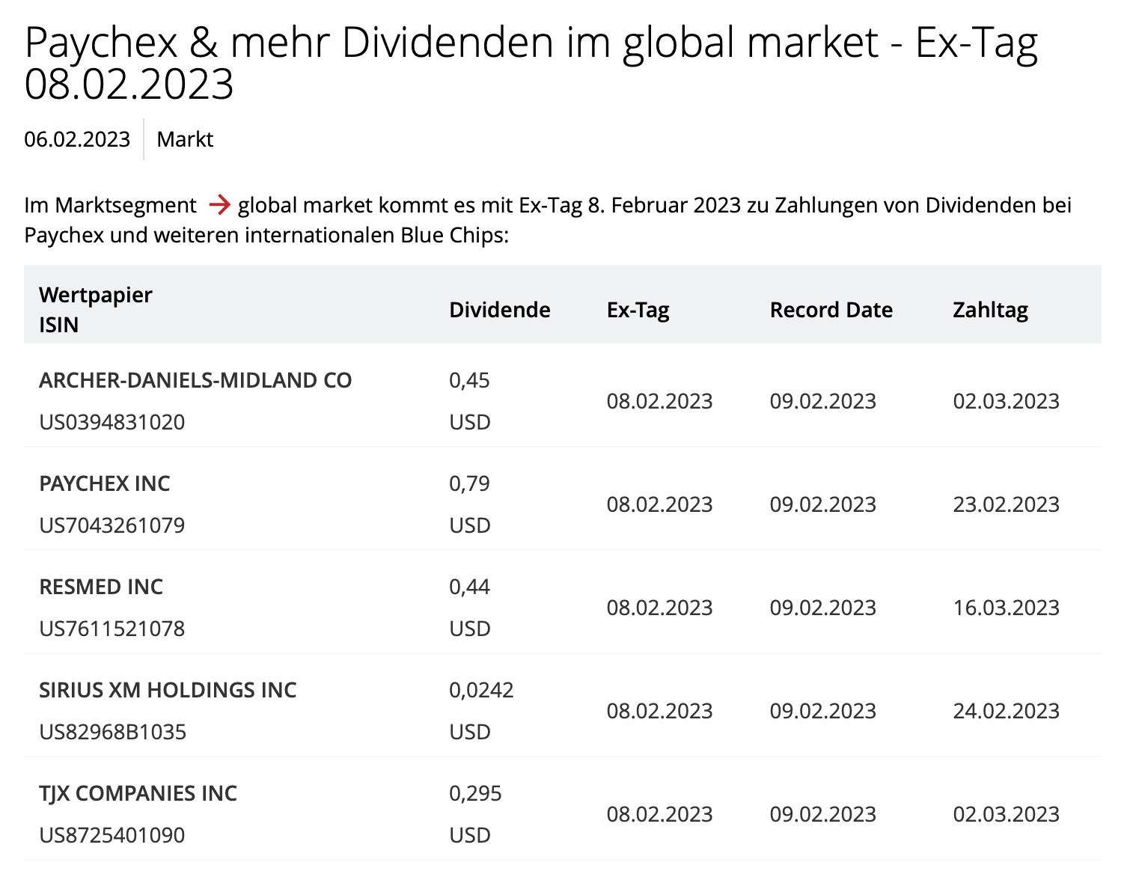Click the Dividende column header
Image resolution: width=1133 pixels, height=892 pixels.
499,310
